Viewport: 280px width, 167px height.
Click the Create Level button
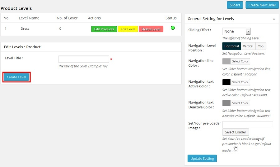pos(16,77)
